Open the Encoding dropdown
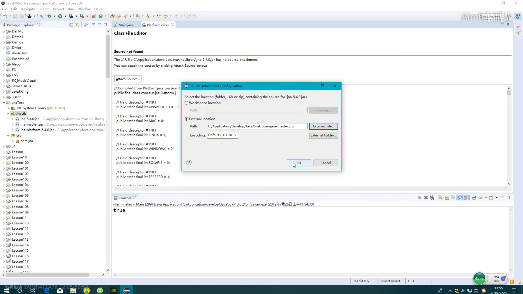This screenshot has width=523, height=294. [x=222, y=135]
